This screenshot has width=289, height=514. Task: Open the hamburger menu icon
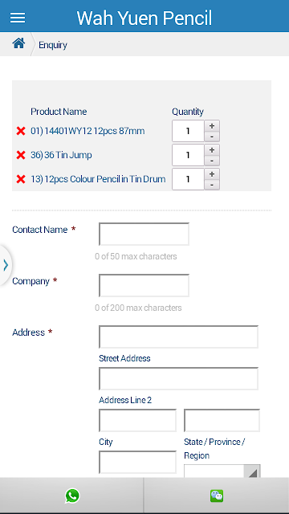click(18, 18)
